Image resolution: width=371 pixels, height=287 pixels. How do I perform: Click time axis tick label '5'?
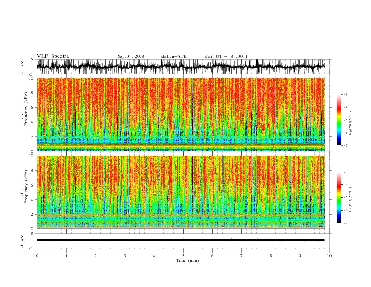[183, 256]
